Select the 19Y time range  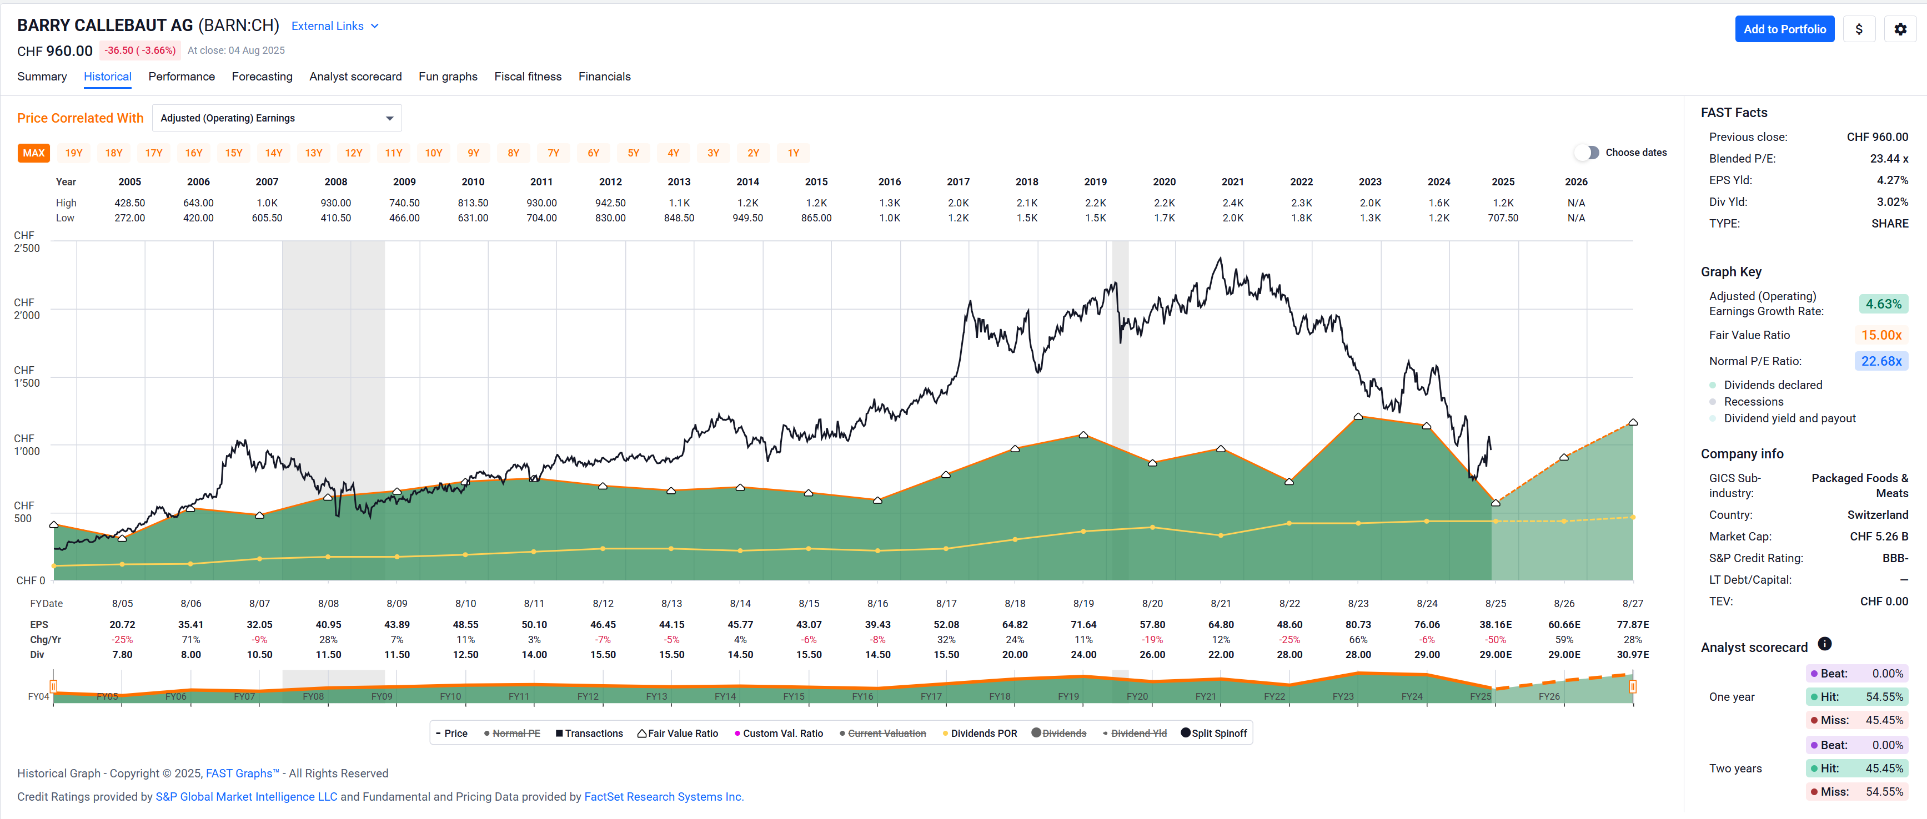(73, 153)
